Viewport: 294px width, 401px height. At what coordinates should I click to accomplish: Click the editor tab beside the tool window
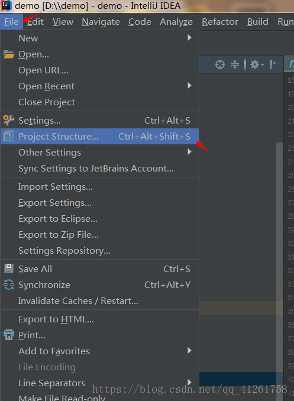click(x=289, y=64)
